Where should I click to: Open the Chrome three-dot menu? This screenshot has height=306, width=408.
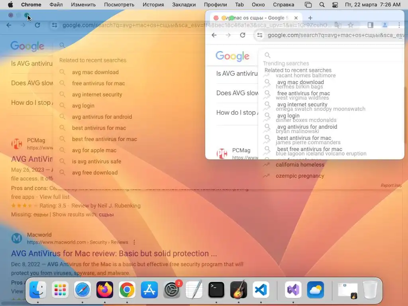[x=399, y=25]
